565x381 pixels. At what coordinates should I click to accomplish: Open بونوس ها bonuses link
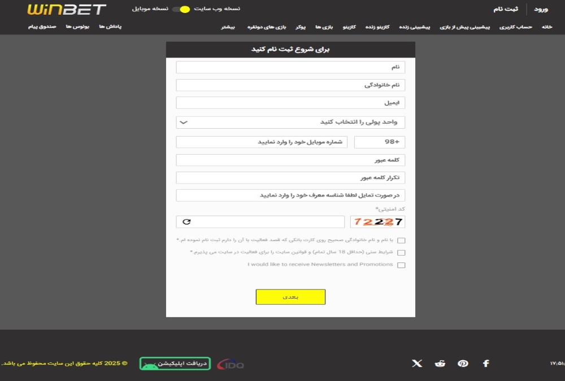77,27
